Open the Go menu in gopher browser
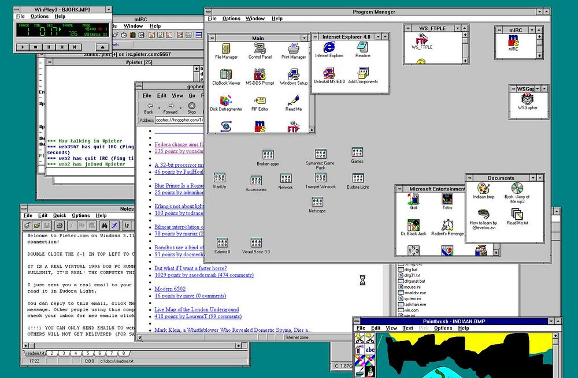Image resolution: width=578 pixels, height=378 pixels. 192,95
